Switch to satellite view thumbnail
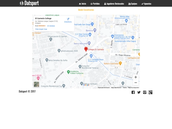172x129 pixels. coord(36,84)
